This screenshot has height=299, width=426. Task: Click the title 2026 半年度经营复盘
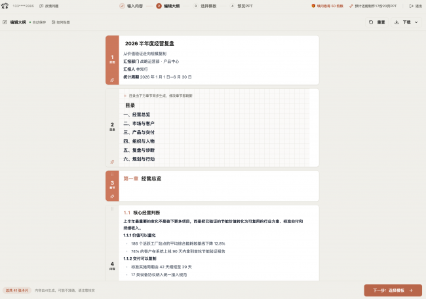(x=149, y=44)
